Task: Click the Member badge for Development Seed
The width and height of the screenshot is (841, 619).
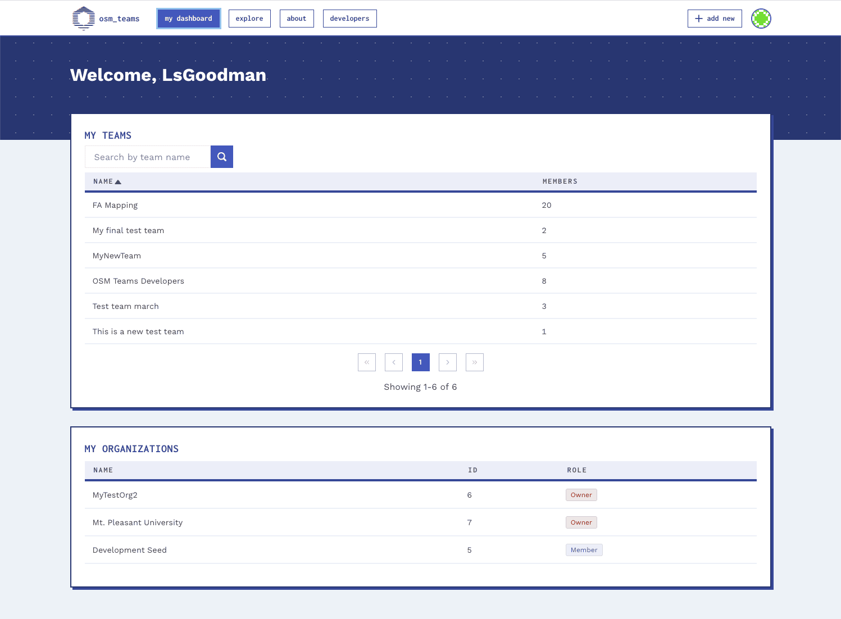Action: 584,550
